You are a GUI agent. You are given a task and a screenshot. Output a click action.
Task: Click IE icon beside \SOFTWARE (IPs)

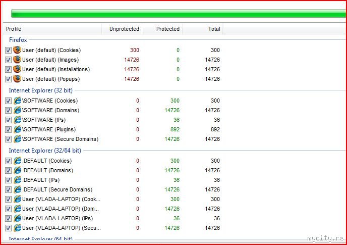[x=18, y=120]
